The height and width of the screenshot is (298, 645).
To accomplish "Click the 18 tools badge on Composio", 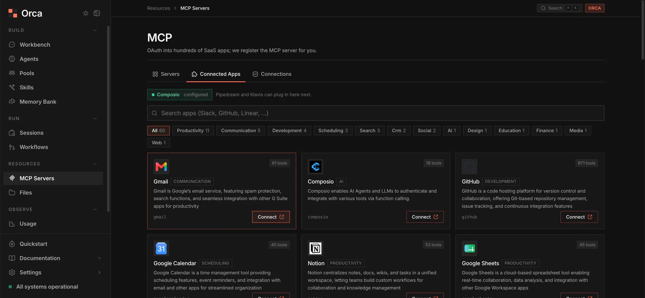I will click(434, 163).
